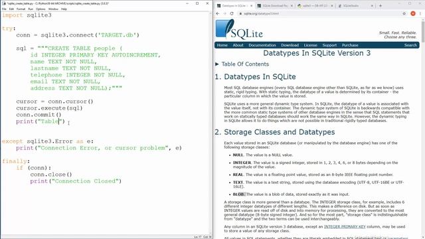Minimize the IDLE editor window
425x239 pixels.
pyautogui.click(x=187, y=3)
